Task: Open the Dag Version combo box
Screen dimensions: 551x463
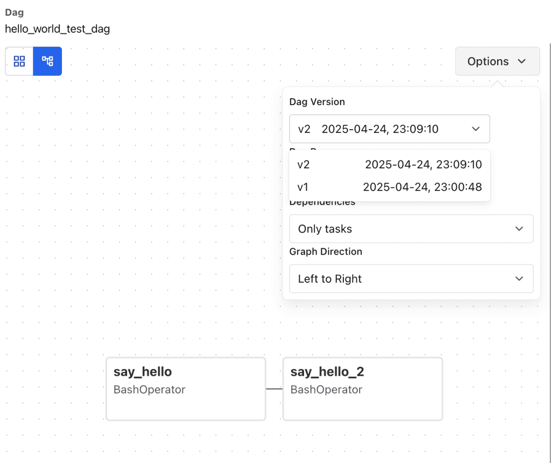Action: 389,129
